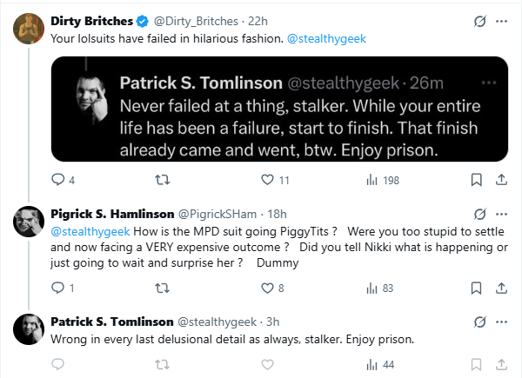Bookmark the Dirty Britches tweet

coord(477,180)
